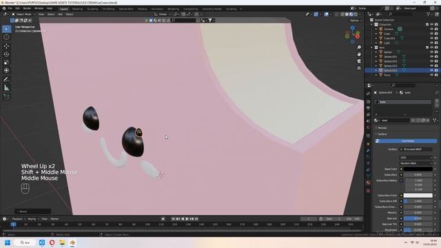Switch perspective/orthographic grid icon
This screenshot has width=441, height=248.
click(359, 68)
